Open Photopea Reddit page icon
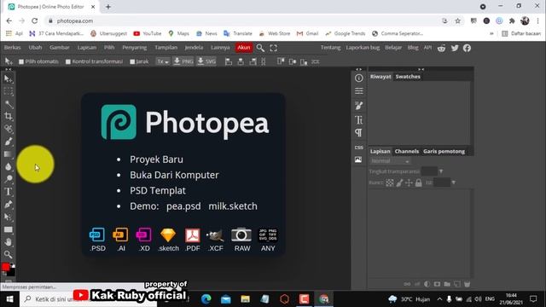The image size is (546, 307). click(442, 48)
